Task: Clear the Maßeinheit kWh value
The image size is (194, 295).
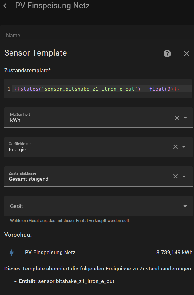Action: click(x=177, y=118)
